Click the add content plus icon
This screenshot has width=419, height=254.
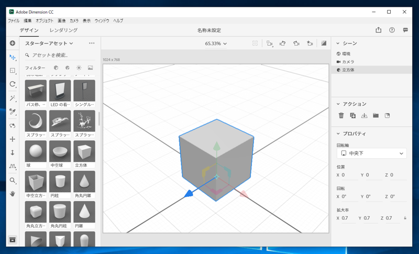[x=13, y=43]
